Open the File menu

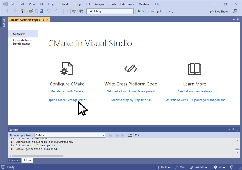pos(13,4)
